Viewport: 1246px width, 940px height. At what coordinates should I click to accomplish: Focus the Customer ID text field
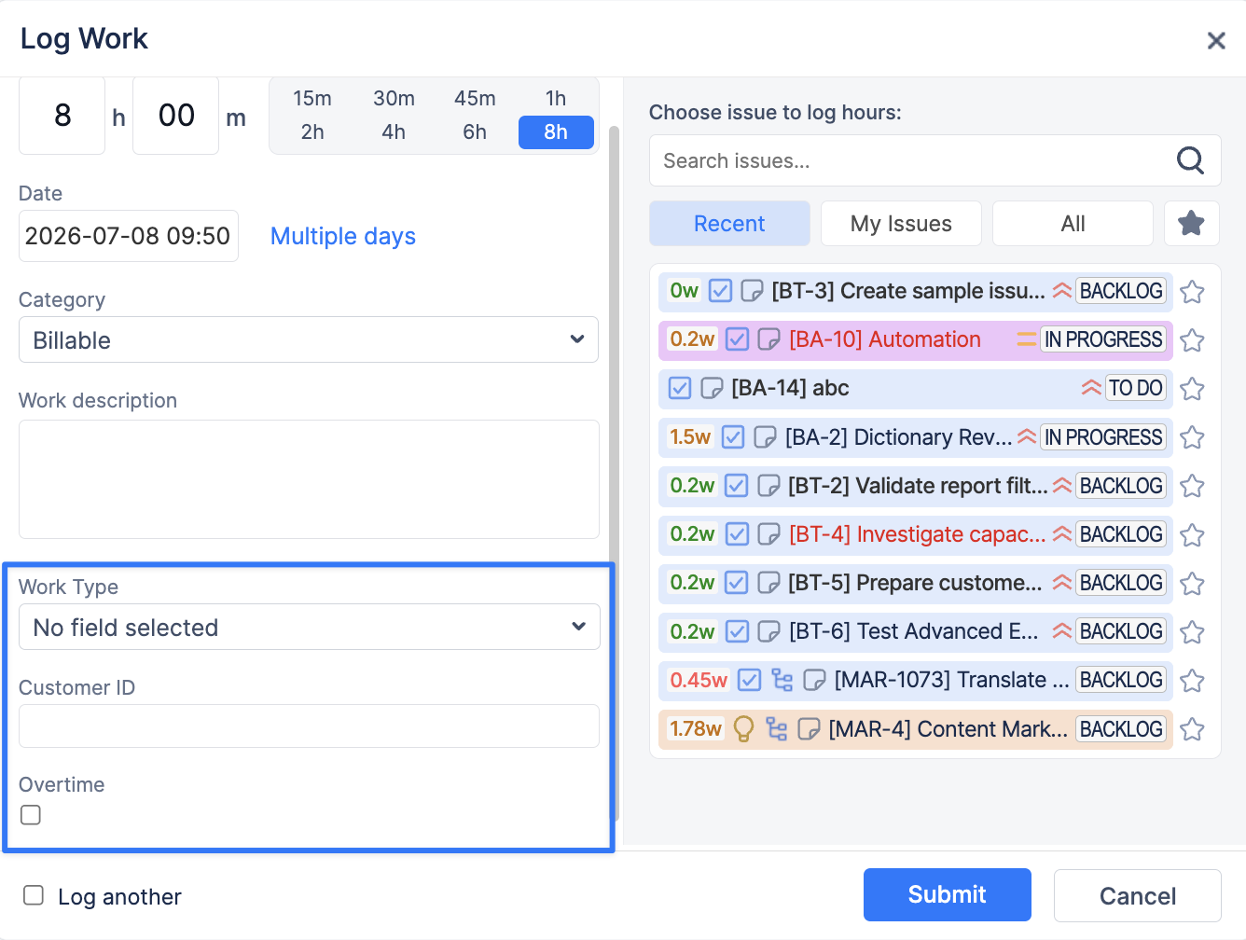[x=309, y=726]
